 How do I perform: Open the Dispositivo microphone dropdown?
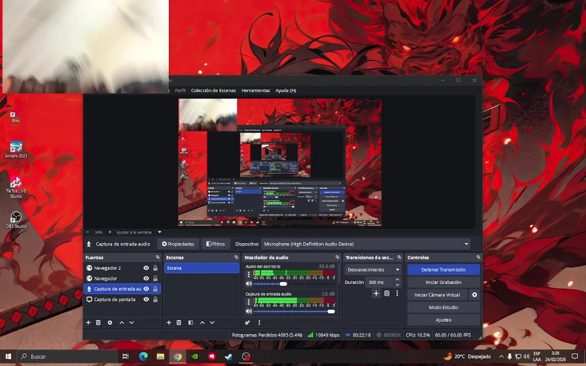pos(466,244)
